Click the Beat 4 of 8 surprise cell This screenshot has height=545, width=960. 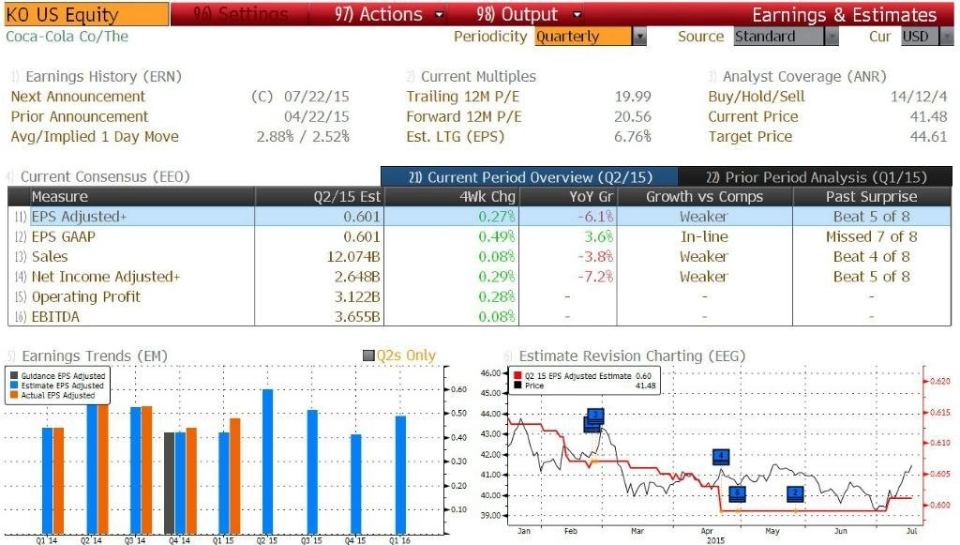coord(871,257)
